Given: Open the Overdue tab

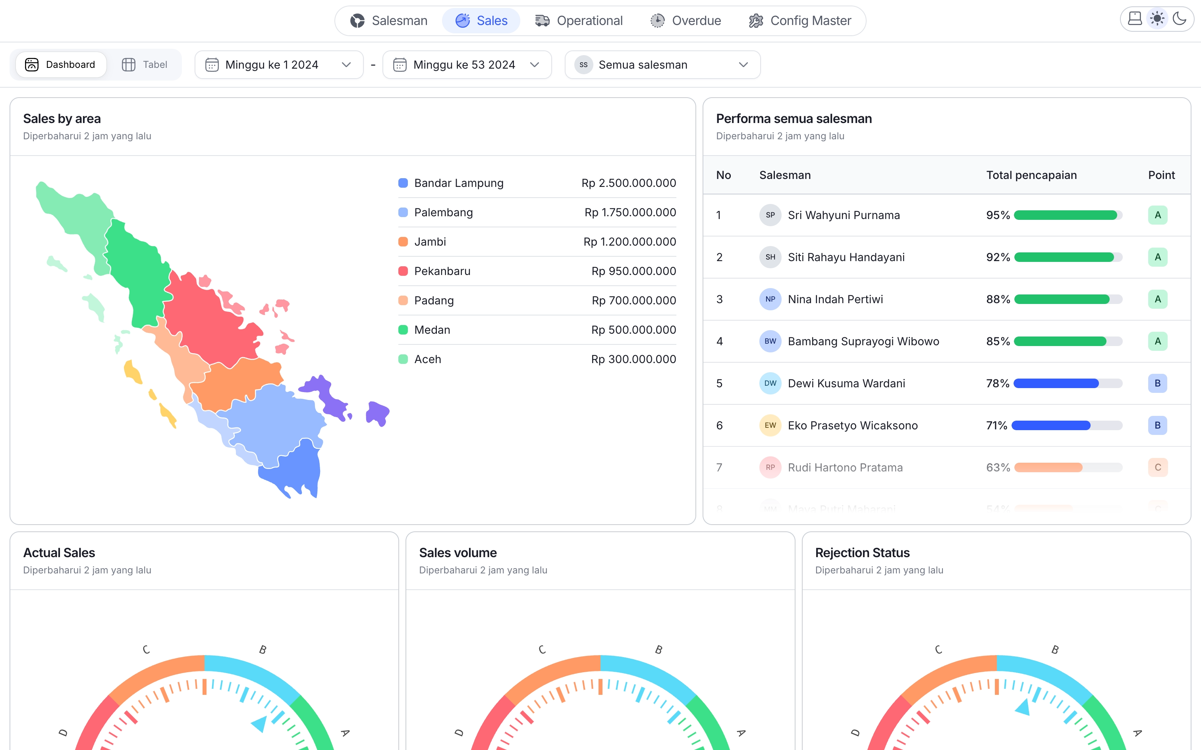Looking at the screenshot, I should (685, 21).
